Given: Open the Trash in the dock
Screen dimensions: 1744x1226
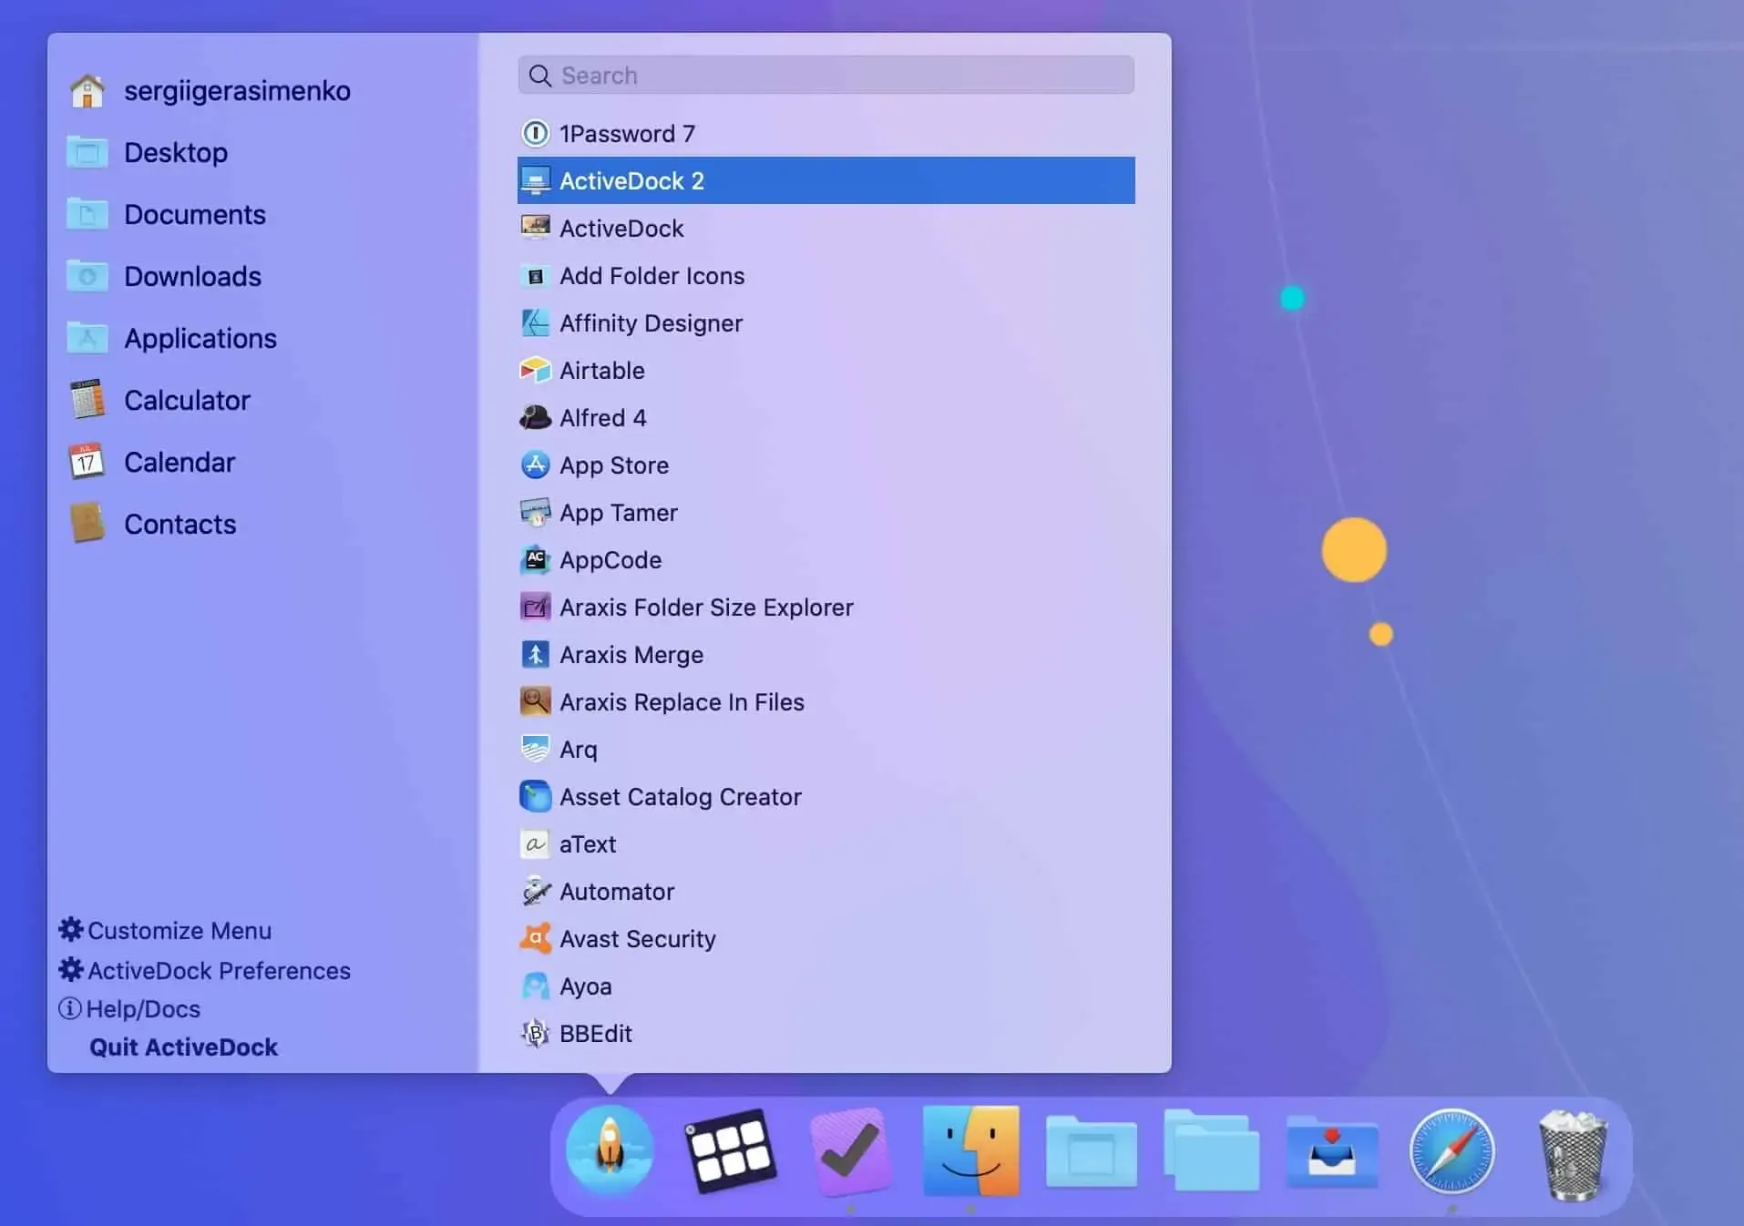Looking at the screenshot, I should [1575, 1150].
